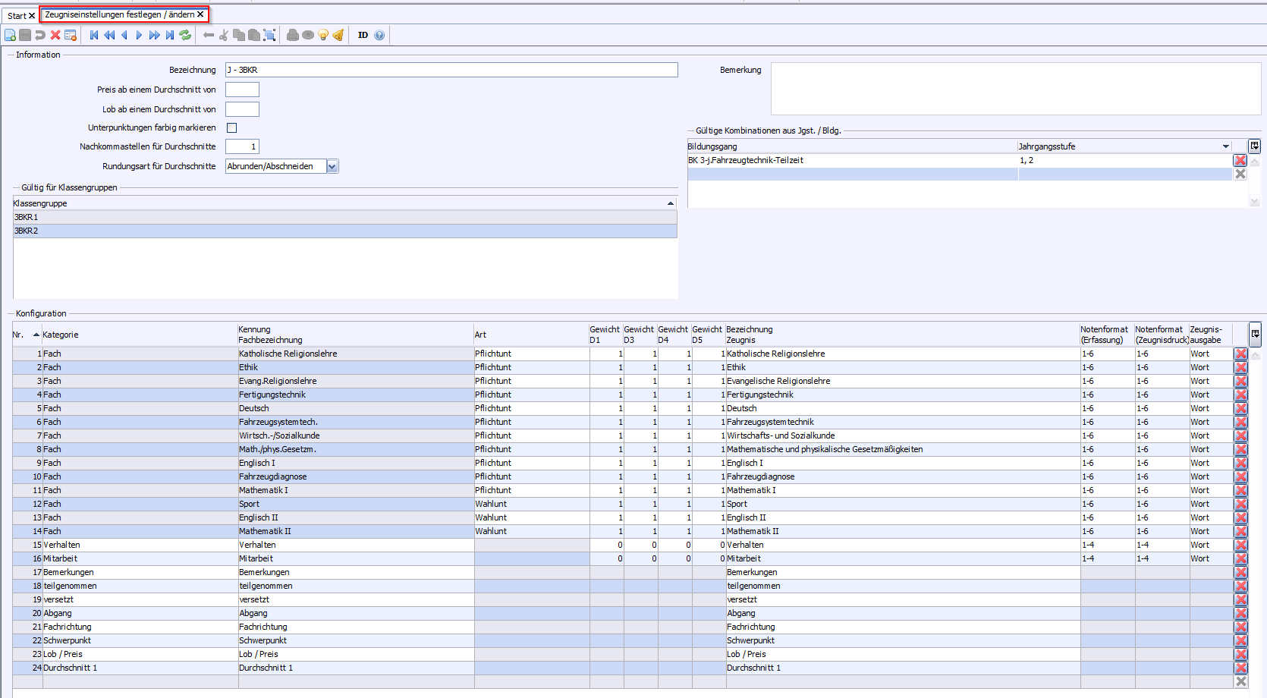Open help via blue question mark icon

click(379, 35)
